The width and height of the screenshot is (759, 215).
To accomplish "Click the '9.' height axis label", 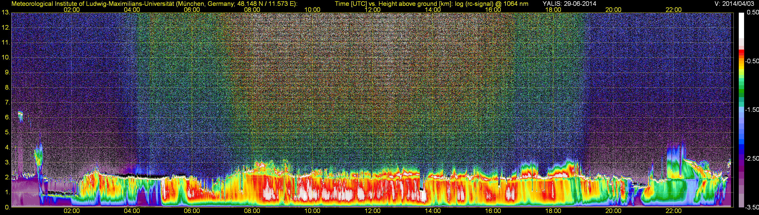I will (7, 72).
